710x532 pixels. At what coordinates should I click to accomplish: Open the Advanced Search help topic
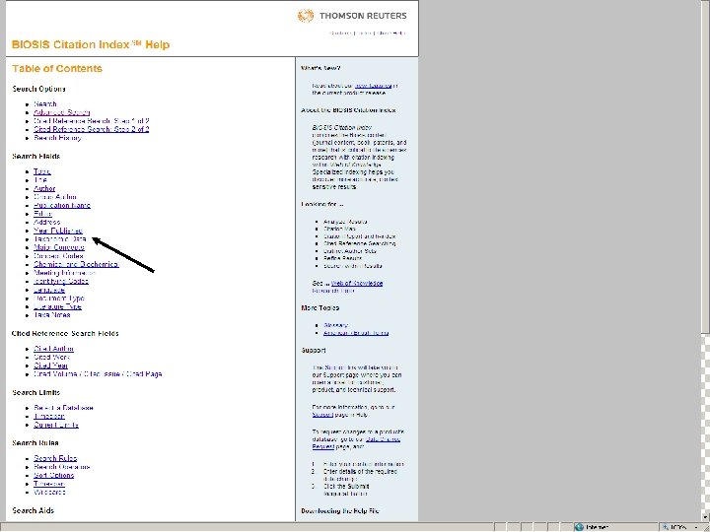(x=61, y=112)
